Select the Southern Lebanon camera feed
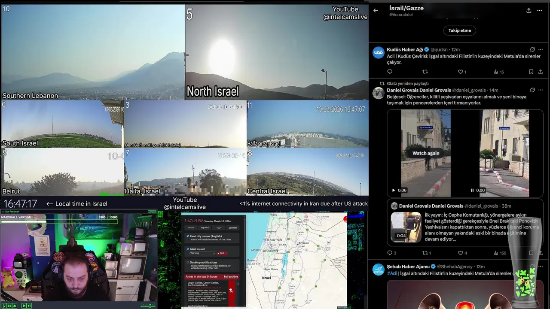550x309 pixels. [93, 52]
